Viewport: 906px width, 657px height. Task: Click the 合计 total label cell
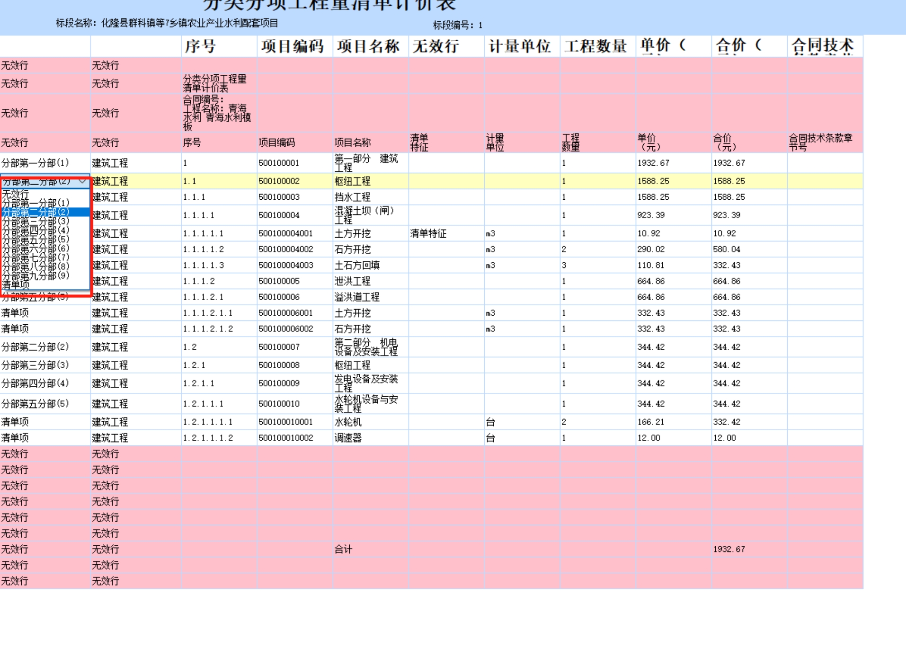pos(343,549)
